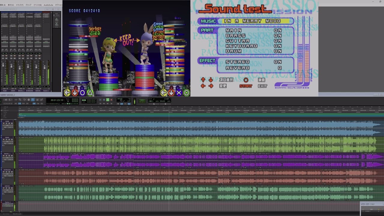This screenshot has width=384, height=216.
Task: Click the Return to Zero transport button
Action: [100, 103]
